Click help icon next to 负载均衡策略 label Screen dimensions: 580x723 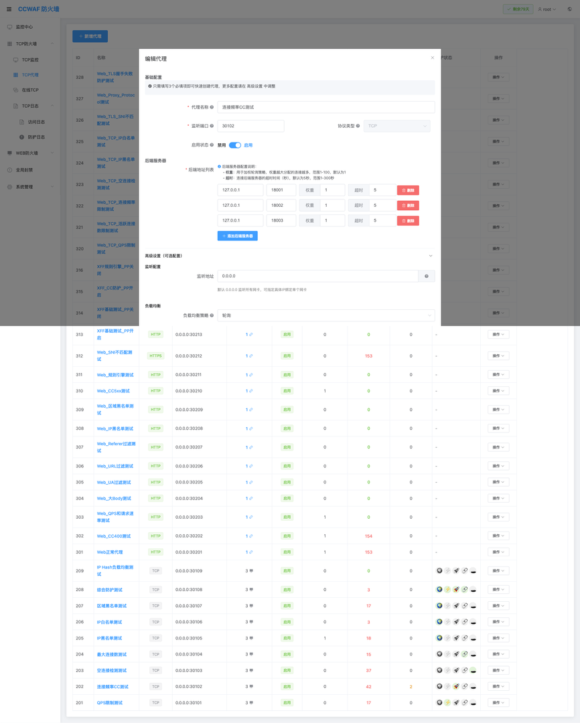tap(212, 315)
